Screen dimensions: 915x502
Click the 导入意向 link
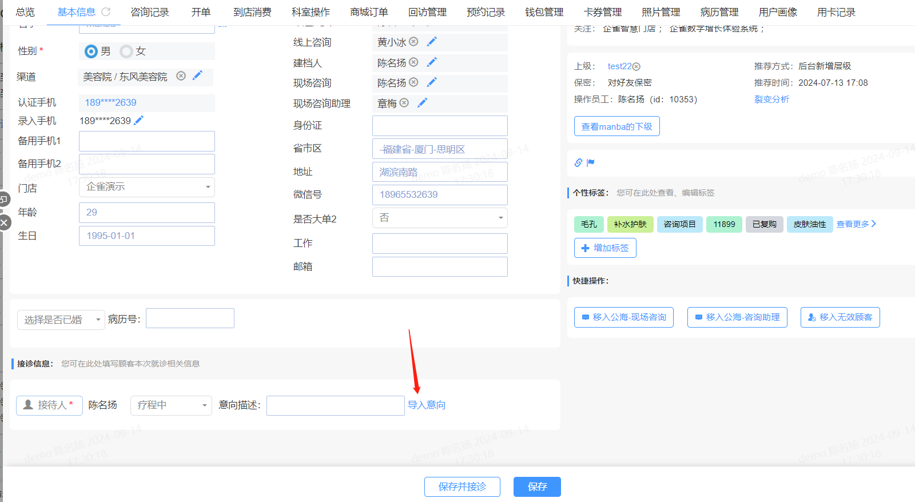point(427,405)
